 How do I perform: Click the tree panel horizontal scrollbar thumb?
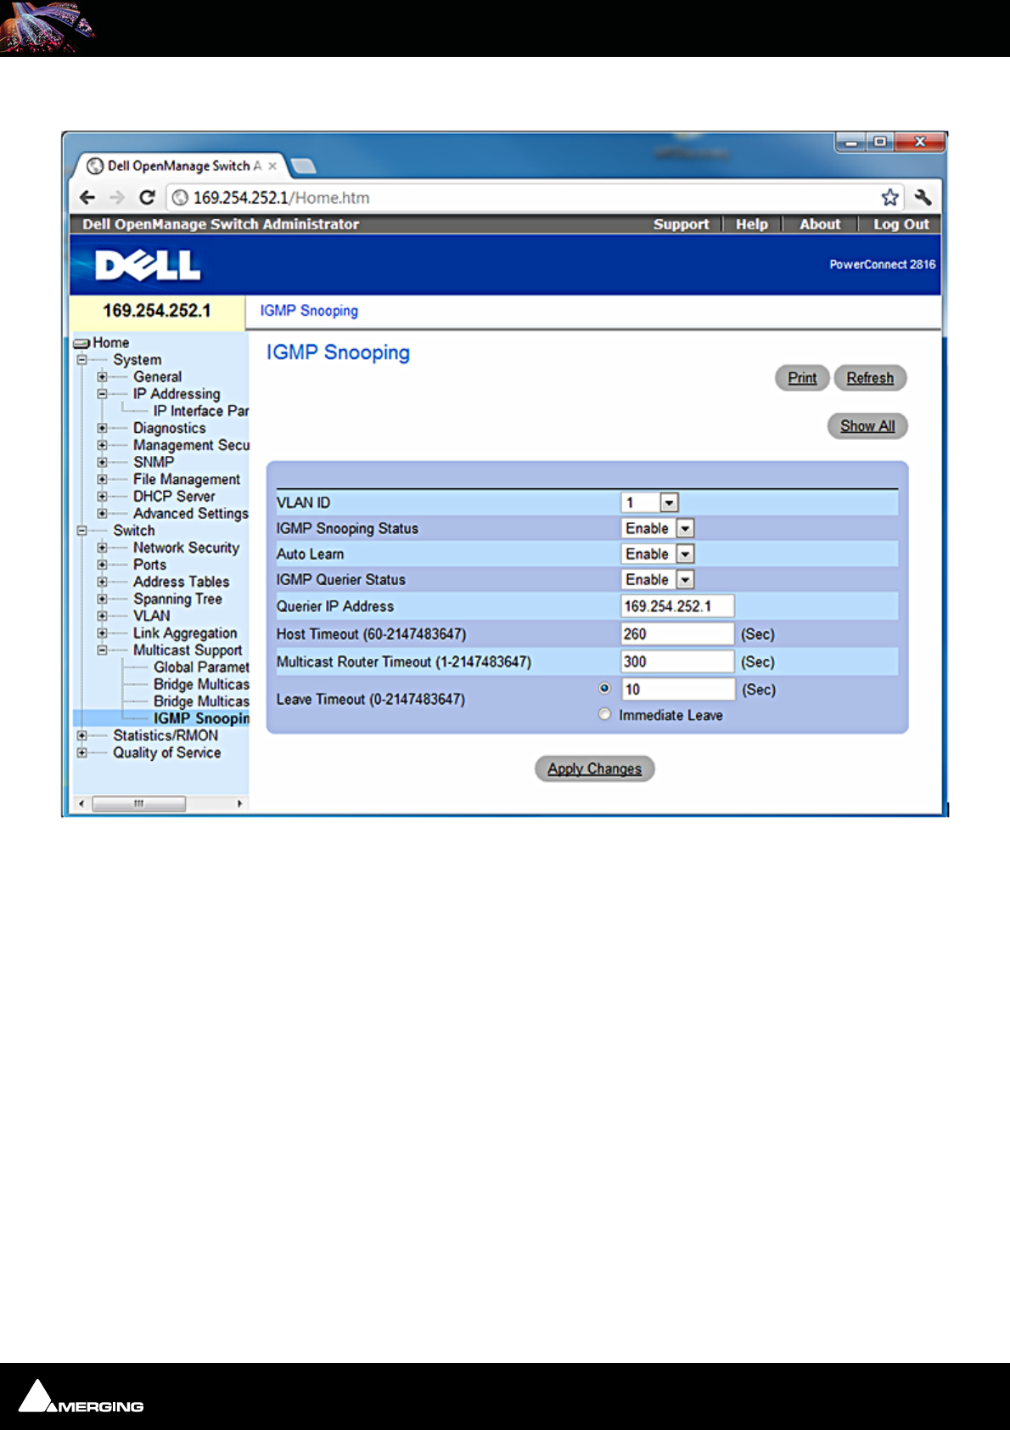click(139, 803)
